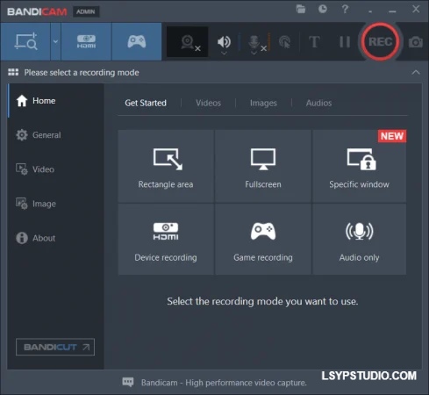Click the text overlay T icon
The image size is (429, 395).
pos(314,42)
